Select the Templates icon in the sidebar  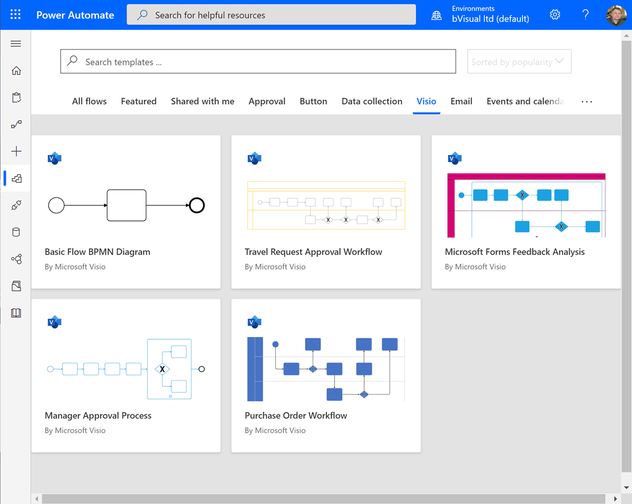[16, 178]
